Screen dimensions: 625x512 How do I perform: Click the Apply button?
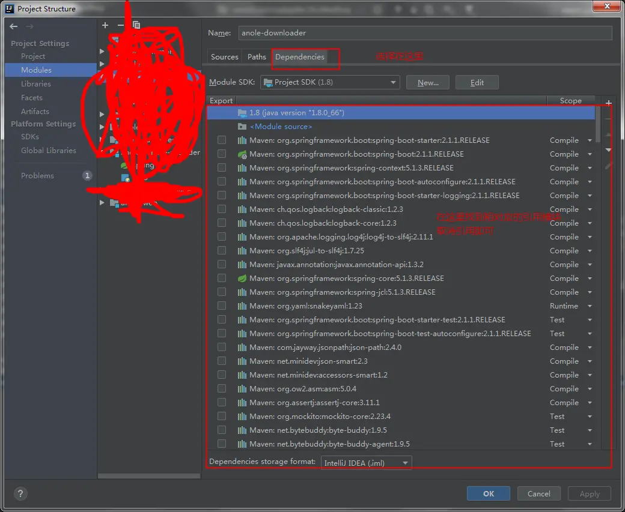590,493
